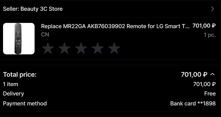
Task: Collapse the Total price breakdown
Action: point(212,74)
